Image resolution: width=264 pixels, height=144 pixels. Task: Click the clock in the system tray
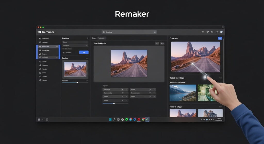[x=219, y=120]
